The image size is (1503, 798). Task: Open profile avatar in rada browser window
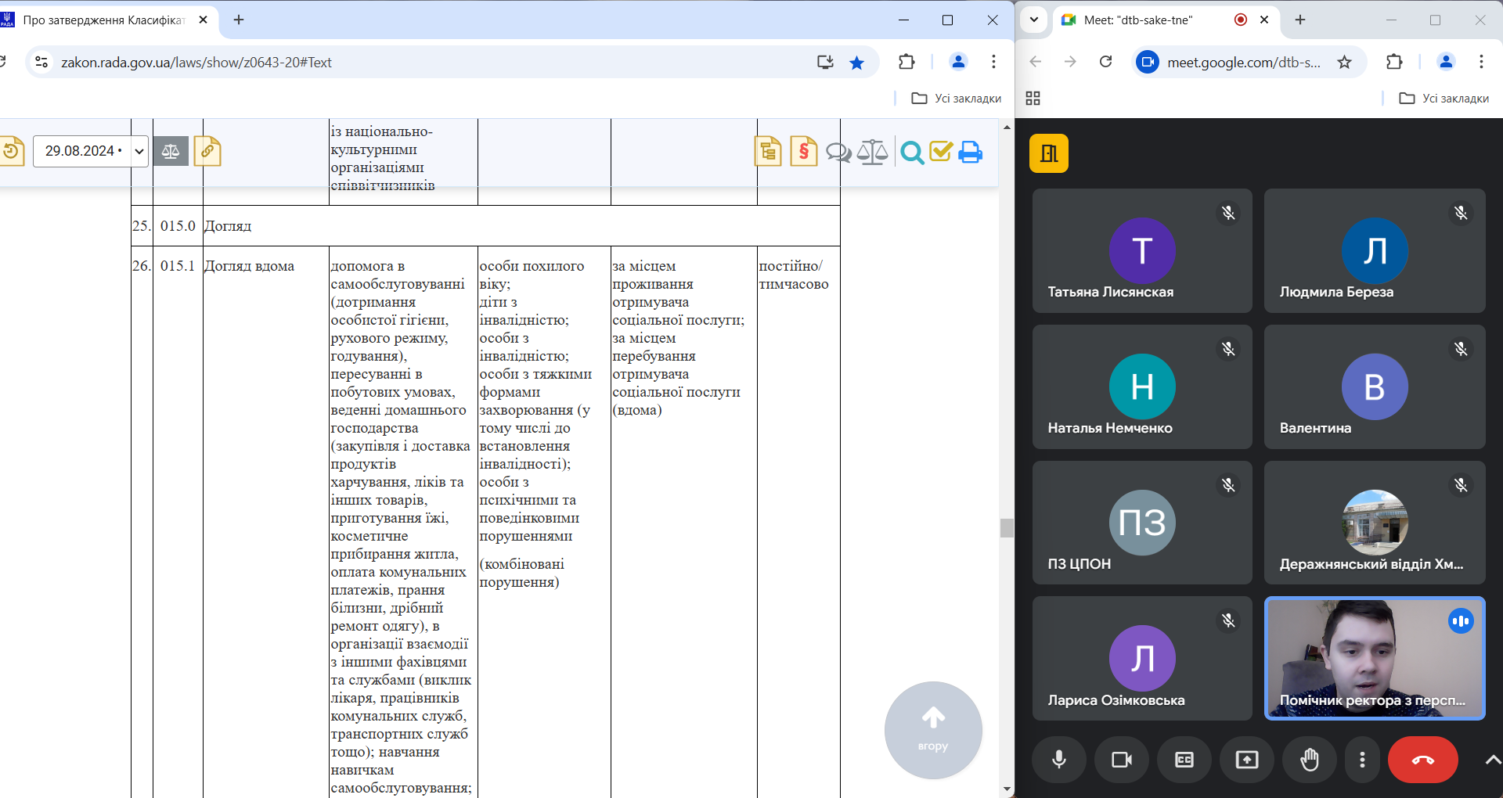point(958,62)
